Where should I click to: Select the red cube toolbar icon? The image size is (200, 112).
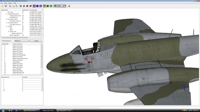pos(27,6)
